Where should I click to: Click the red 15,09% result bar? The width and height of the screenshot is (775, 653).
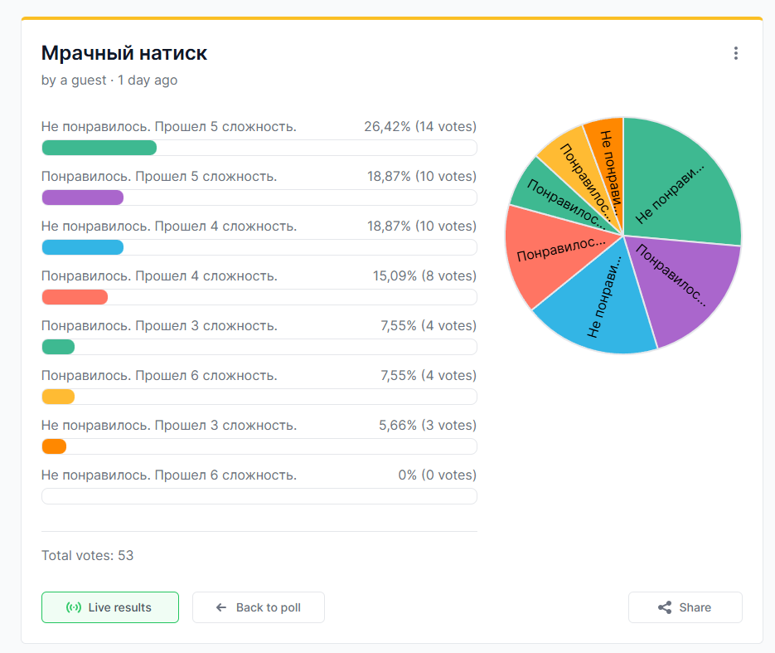pyautogui.click(x=75, y=297)
